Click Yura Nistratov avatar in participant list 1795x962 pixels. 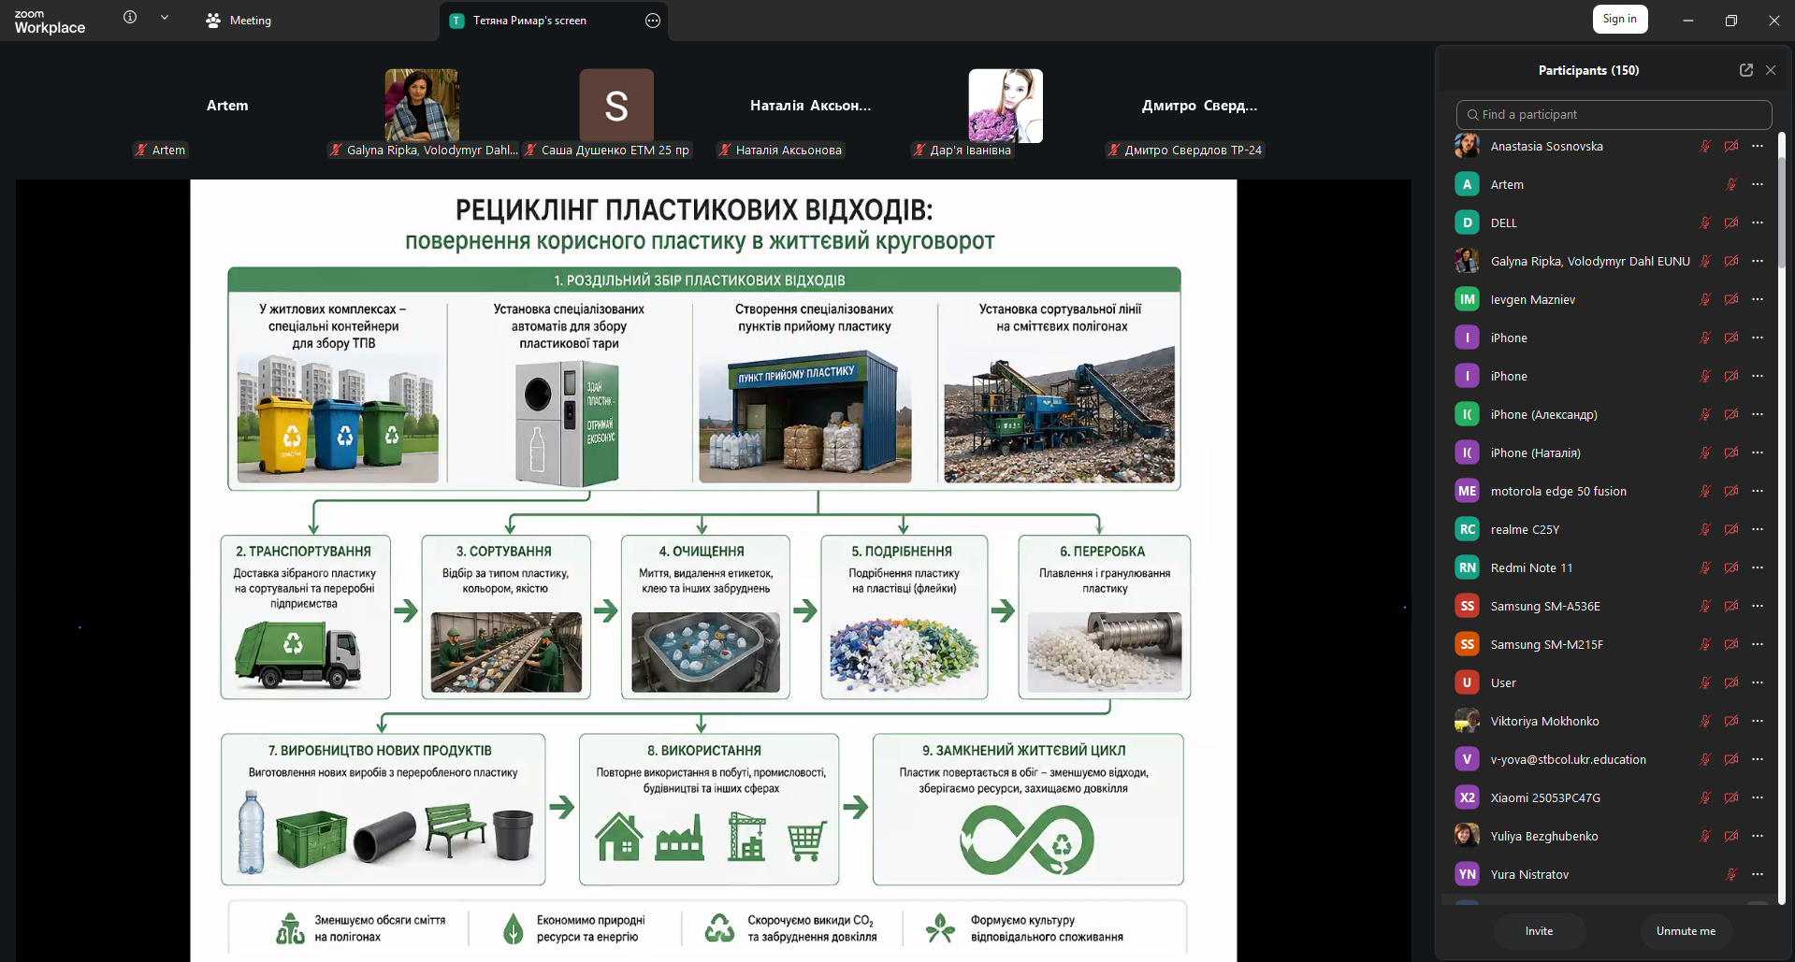pyautogui.click(x=1467, y=875)
